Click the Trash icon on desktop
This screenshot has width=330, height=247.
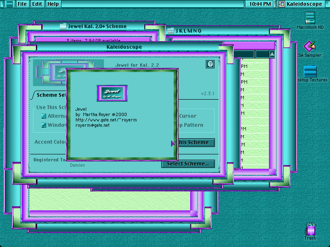(x=311, y=229)
